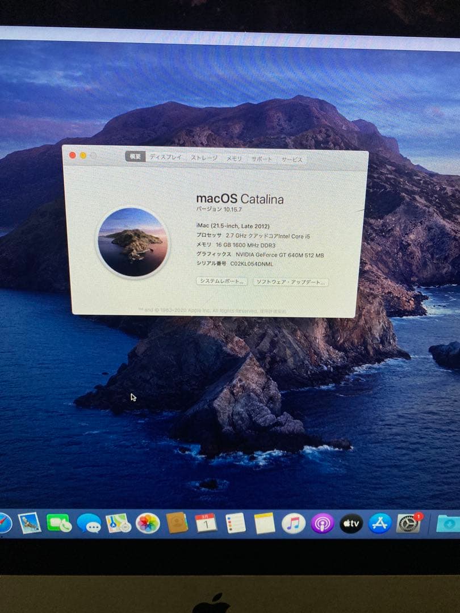
Task: Click the システムレポート button
Action: [x=221, y=283]
